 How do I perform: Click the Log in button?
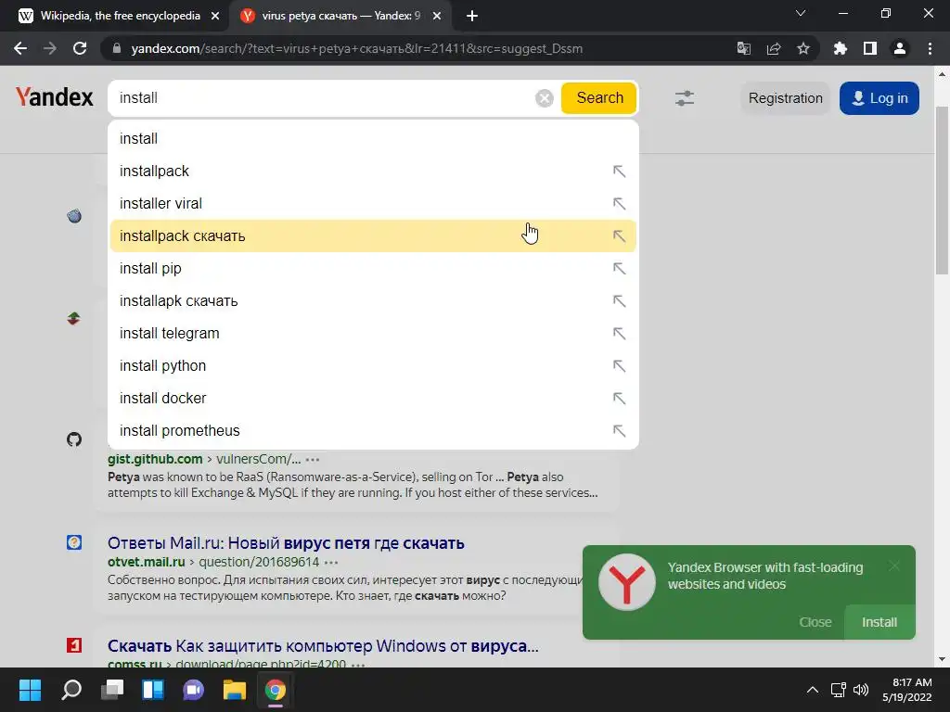[x=879, y=98]
